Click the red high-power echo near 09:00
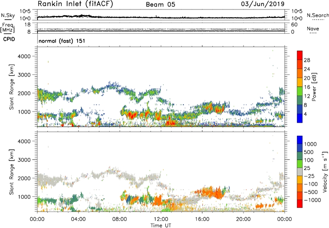 coord(132,115)
